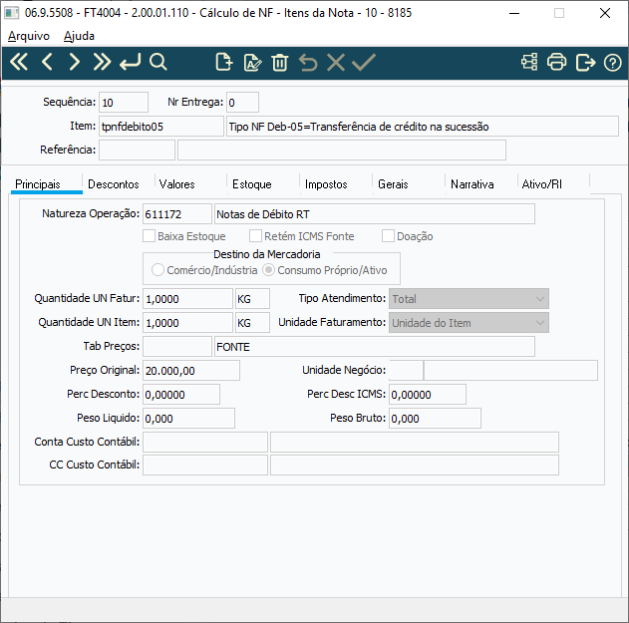Screen dimensions: 629x623
Task: Open the related queries tree icon
Action: coord(529,62)
